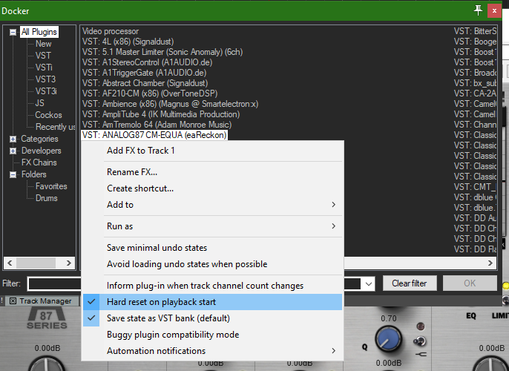509x371 pixels.
Task: Choose Add FX to Track 1
Action: 213,151
